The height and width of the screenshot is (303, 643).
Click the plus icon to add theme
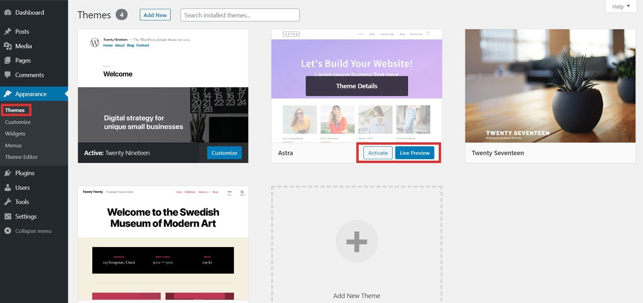pyautogui.click(x=356, y=241)
